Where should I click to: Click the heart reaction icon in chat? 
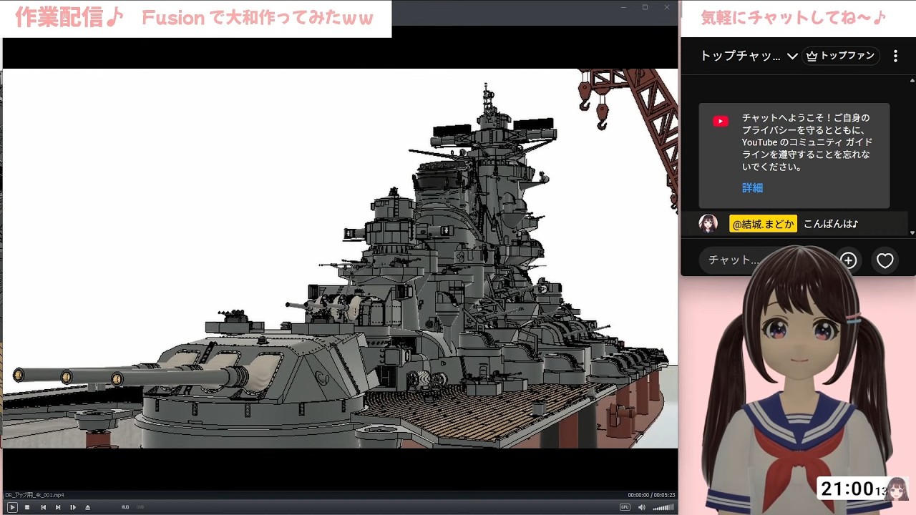coord(885,261)
